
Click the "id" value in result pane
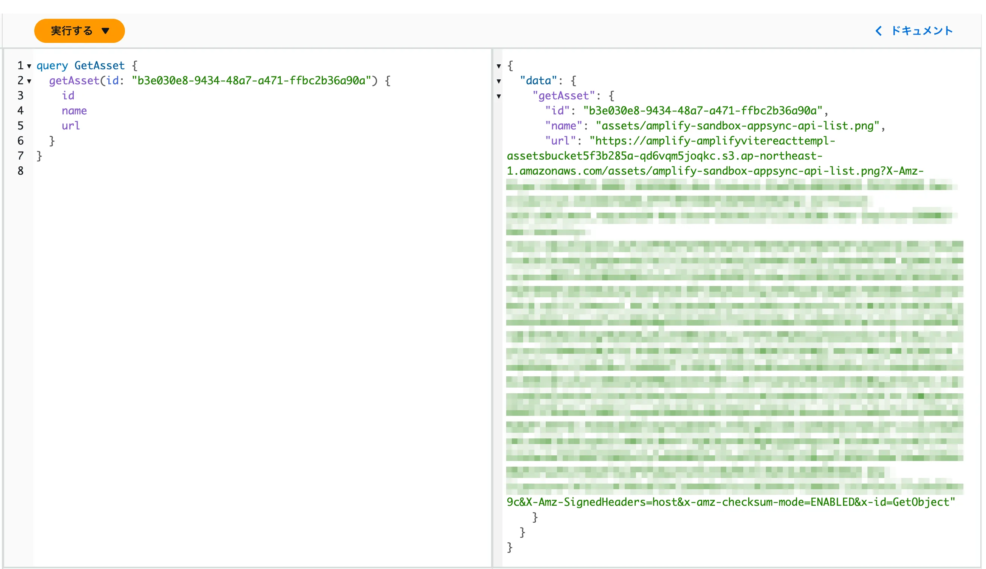pos(702,111)
